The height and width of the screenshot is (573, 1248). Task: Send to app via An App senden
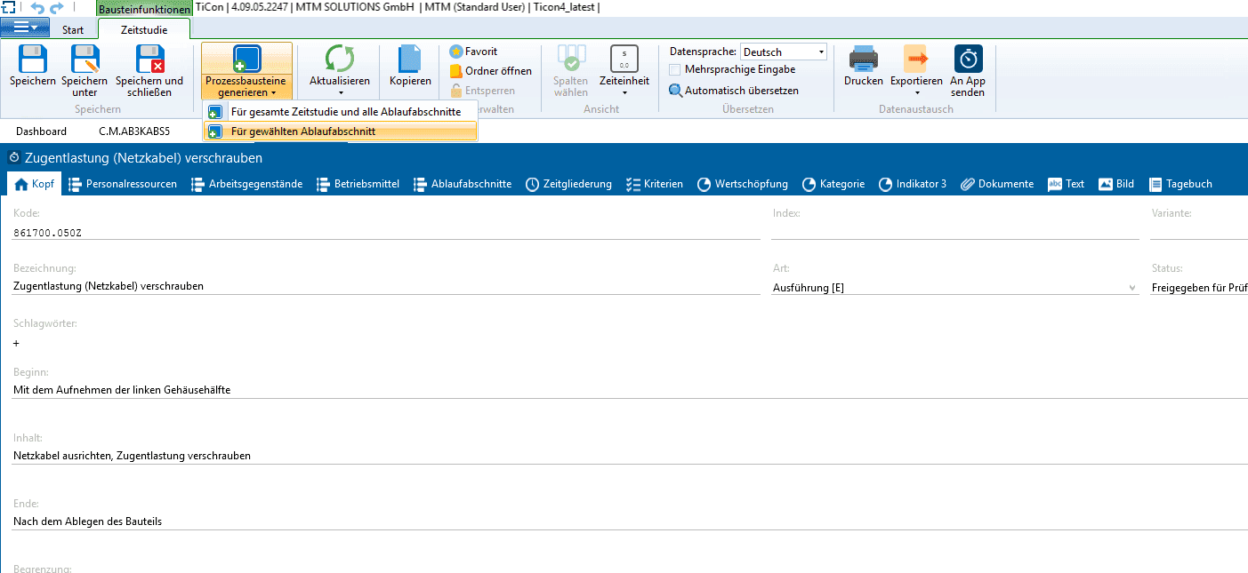(968, 60)
